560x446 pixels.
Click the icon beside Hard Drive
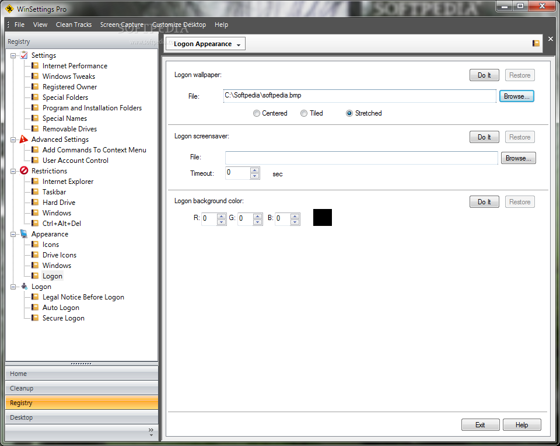35,202
